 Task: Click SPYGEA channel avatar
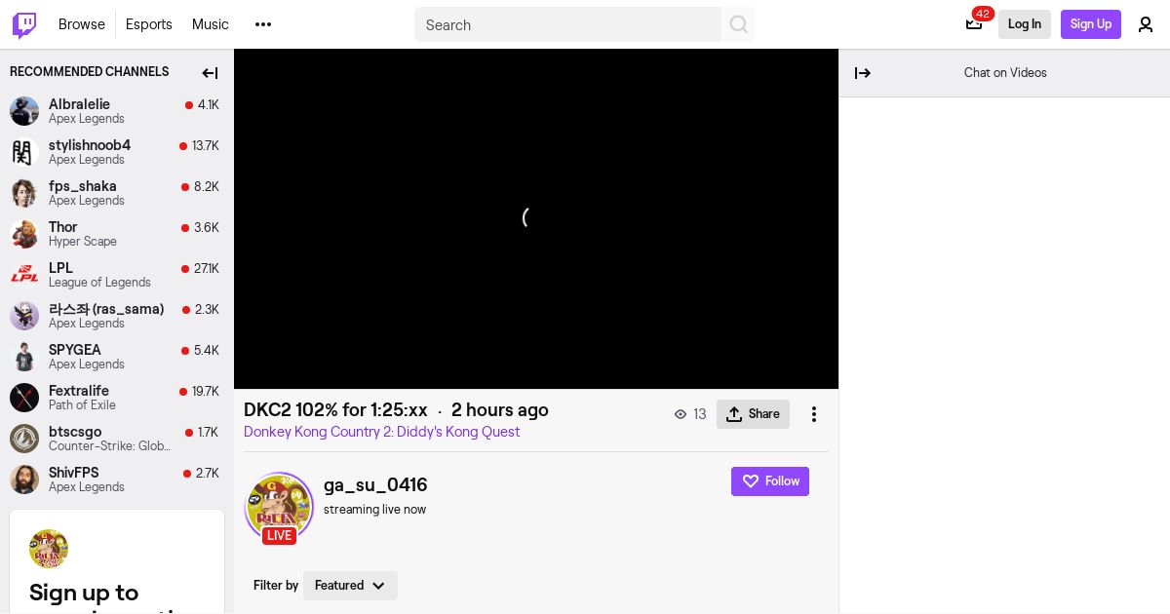24,357
